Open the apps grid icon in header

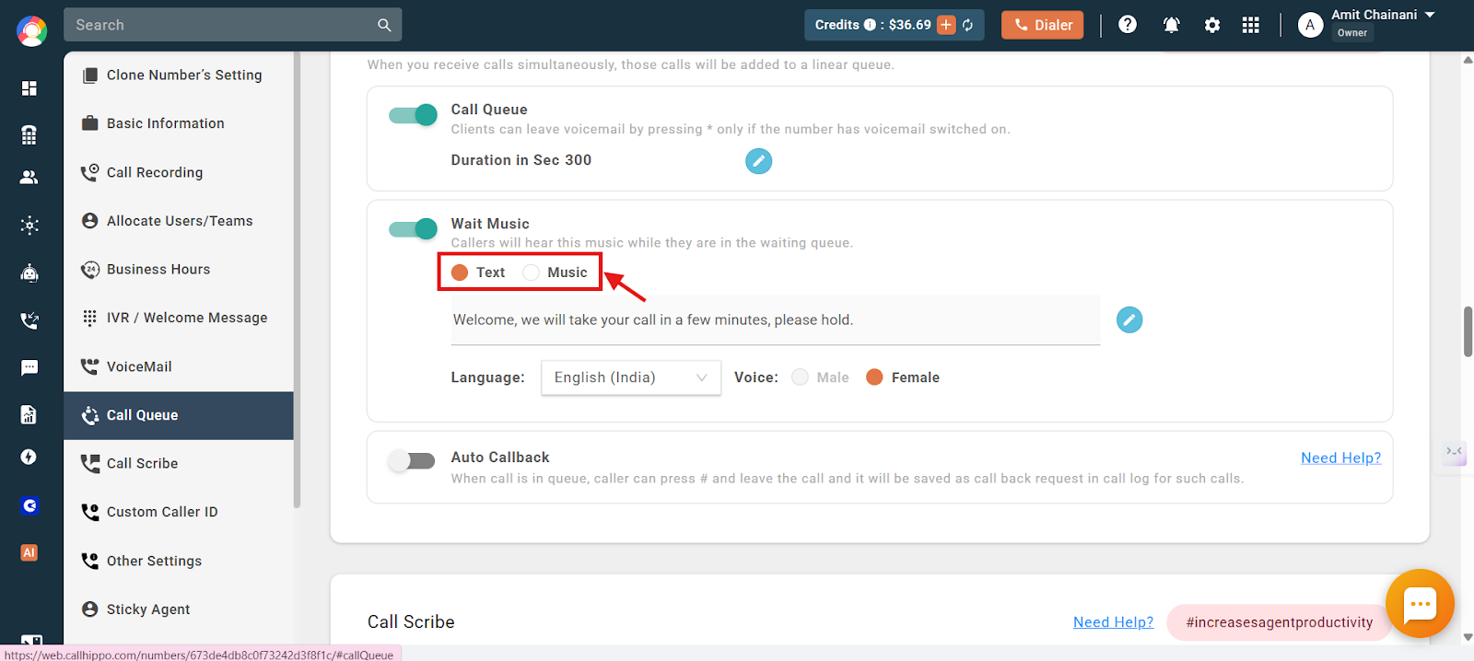coord(1250,25)
